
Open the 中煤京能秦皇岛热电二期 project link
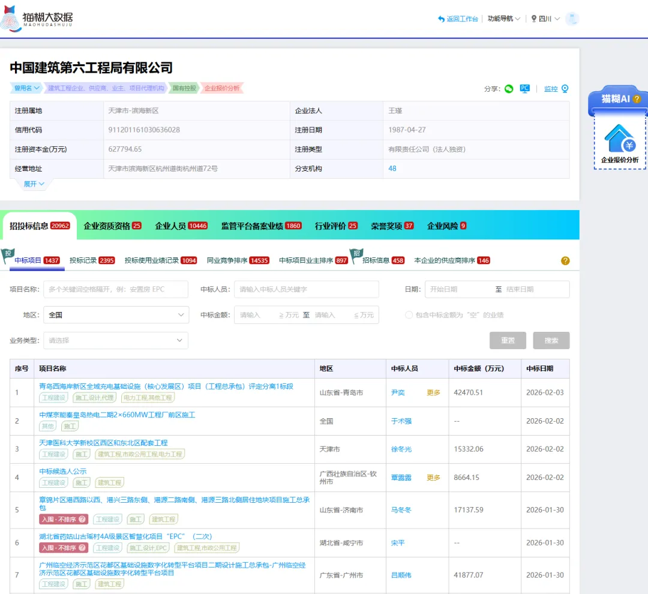coord(117,415)
